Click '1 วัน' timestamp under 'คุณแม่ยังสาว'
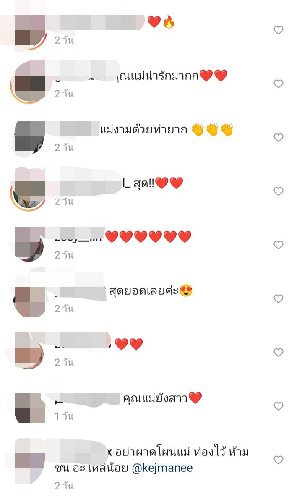302x497 pixels. tap(64, 416)
